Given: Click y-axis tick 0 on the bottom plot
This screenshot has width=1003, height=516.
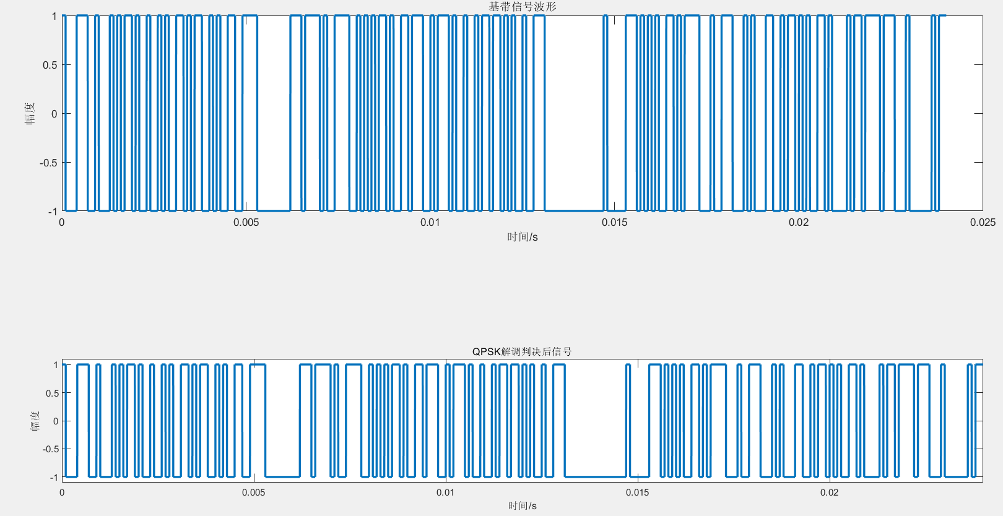Looking at the screenshot, I should [x=56, y=421].
